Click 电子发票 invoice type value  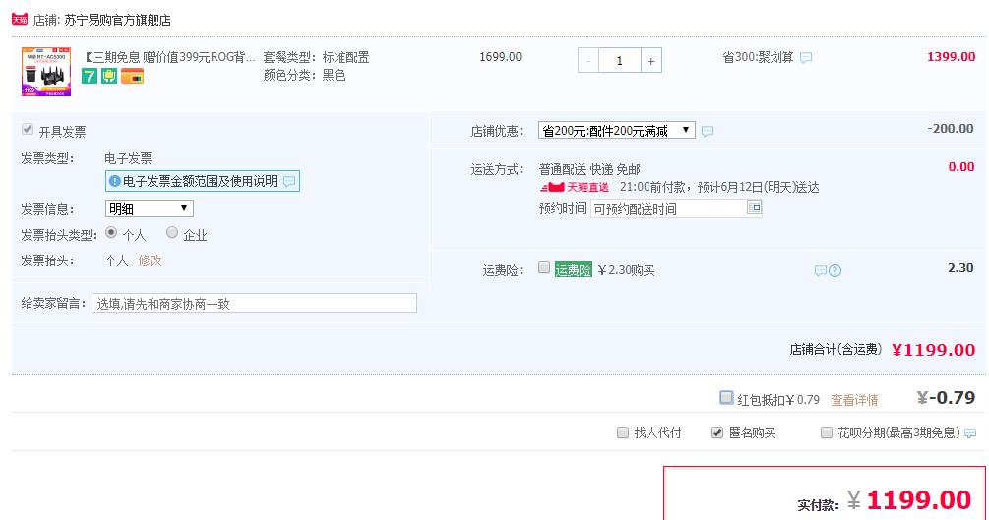click(128, 158)
